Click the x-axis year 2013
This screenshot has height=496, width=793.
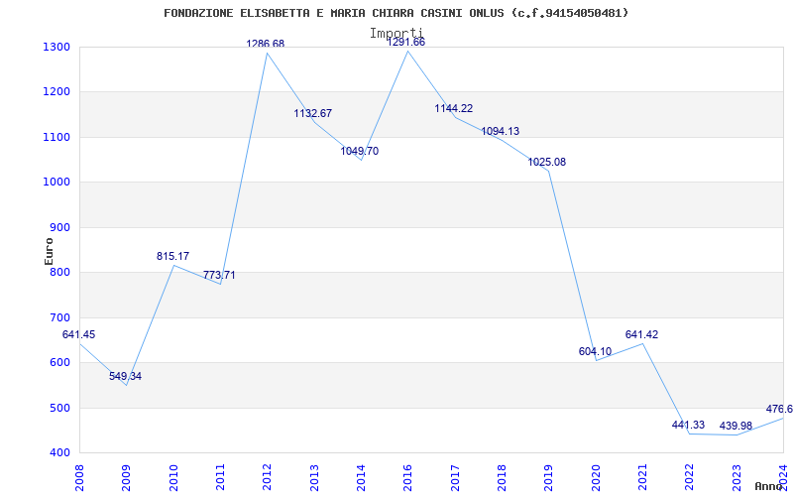point(314,478)
